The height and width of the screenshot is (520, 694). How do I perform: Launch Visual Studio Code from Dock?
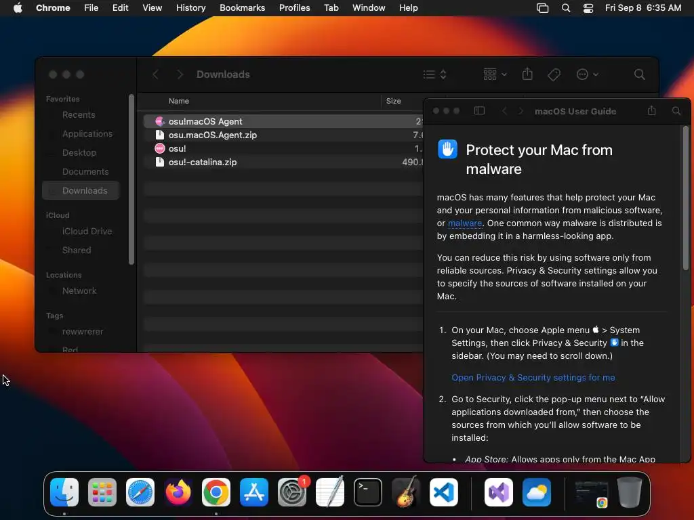[444, 492]
